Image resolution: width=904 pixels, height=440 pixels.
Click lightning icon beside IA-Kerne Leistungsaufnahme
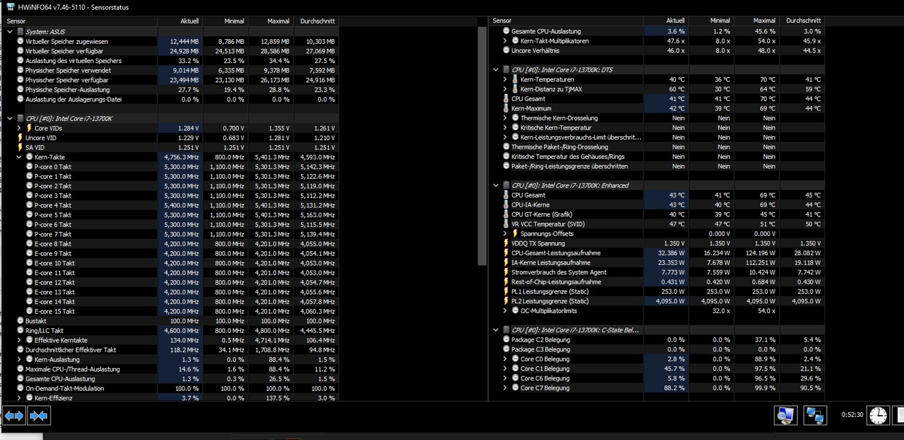coord(506,263)
